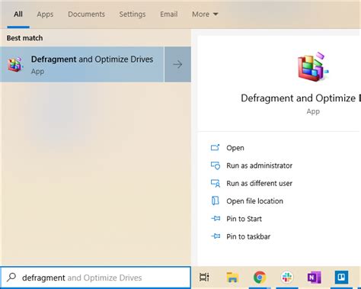Open the Documents search tab
The image size is (361, 289).
(x=86, y=14)
